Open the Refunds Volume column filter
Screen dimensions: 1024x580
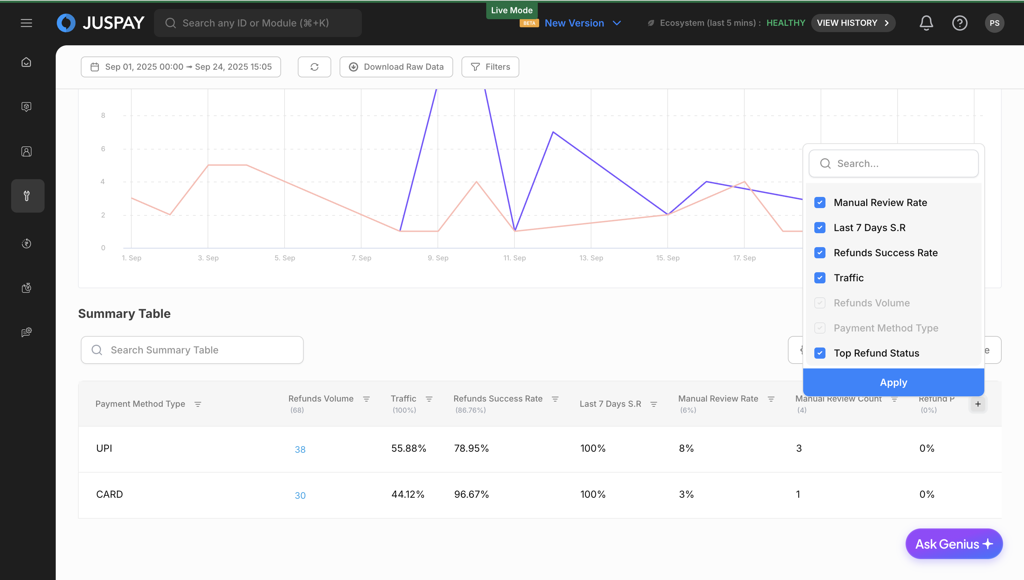(366, 399)
